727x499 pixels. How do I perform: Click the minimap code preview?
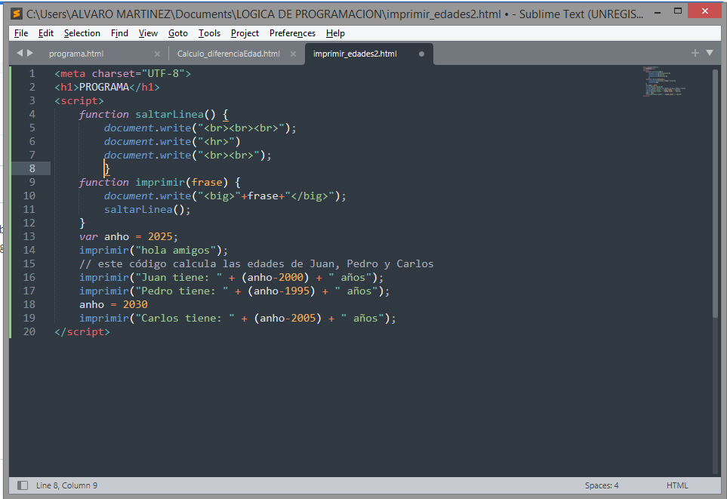[x=663, y=82]
